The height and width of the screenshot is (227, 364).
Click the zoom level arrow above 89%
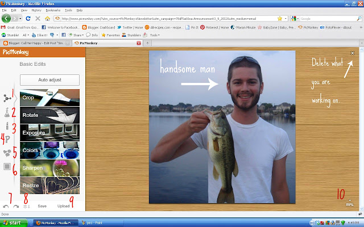350,200
